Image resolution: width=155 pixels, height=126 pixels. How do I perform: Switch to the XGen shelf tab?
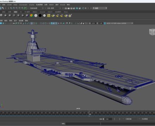(x=66, y=12)
